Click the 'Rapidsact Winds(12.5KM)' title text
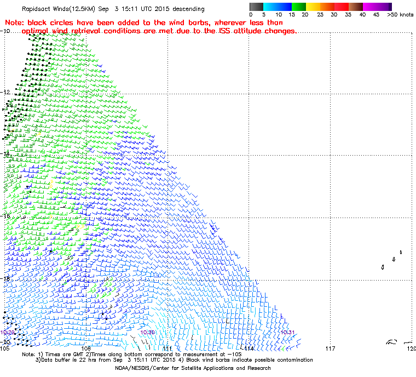This screenshot has height=377, width=416. 59,9
